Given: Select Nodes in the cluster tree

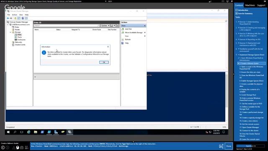Looking at the screenshot, I should click(17, 30).
